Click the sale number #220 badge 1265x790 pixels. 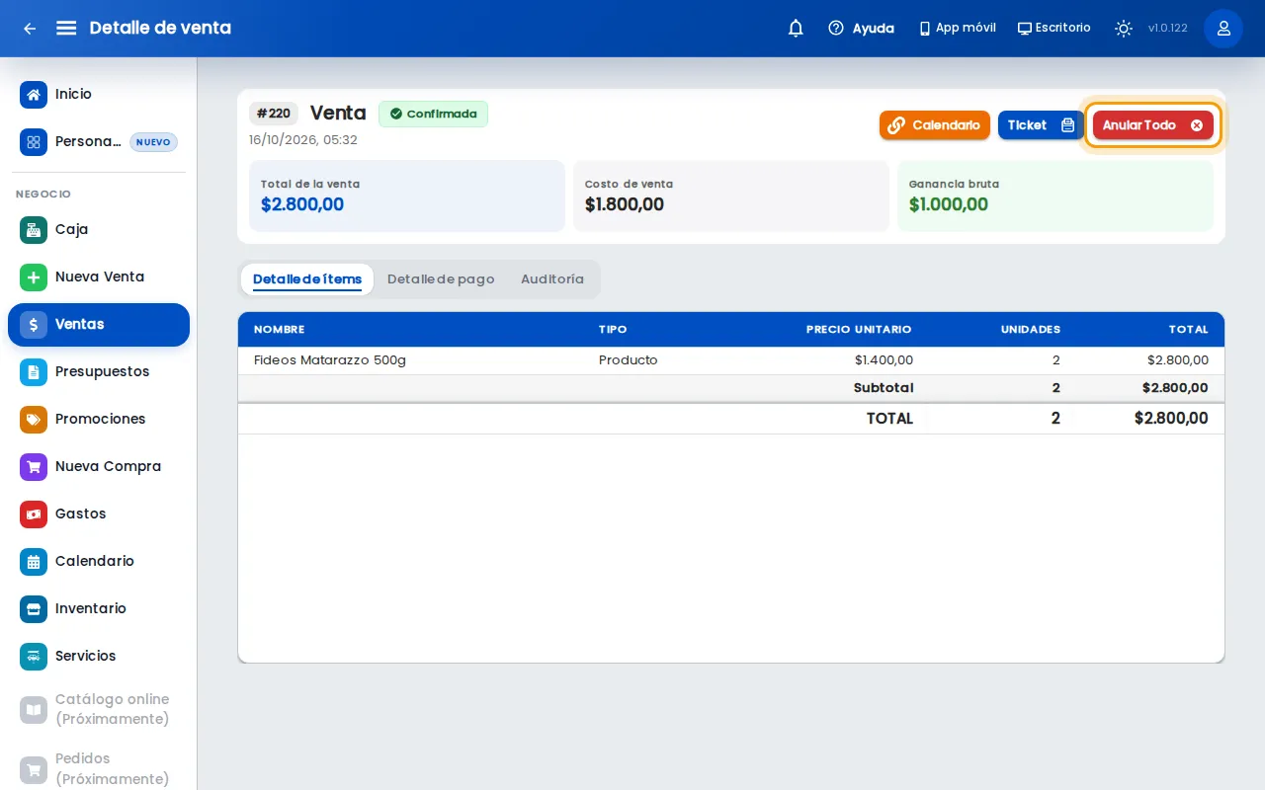click(274, 114)
